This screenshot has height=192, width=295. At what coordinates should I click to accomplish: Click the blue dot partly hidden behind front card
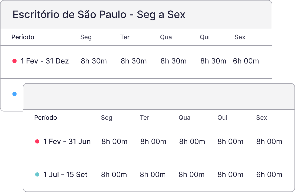click(14, 94)
